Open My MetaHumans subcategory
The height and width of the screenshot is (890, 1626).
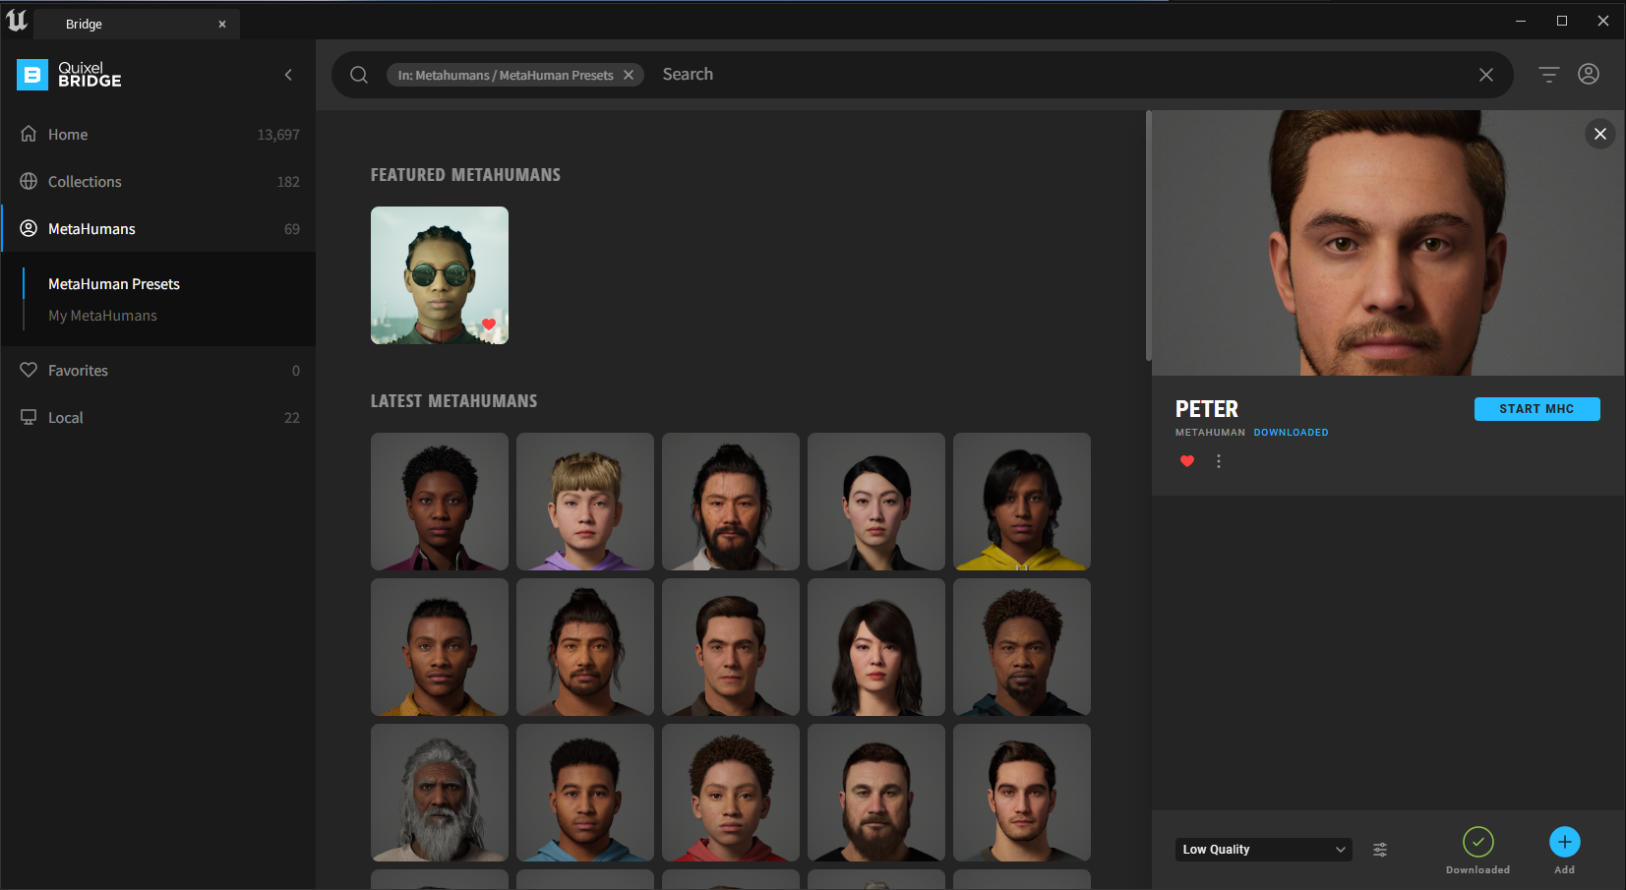point(102,316)
